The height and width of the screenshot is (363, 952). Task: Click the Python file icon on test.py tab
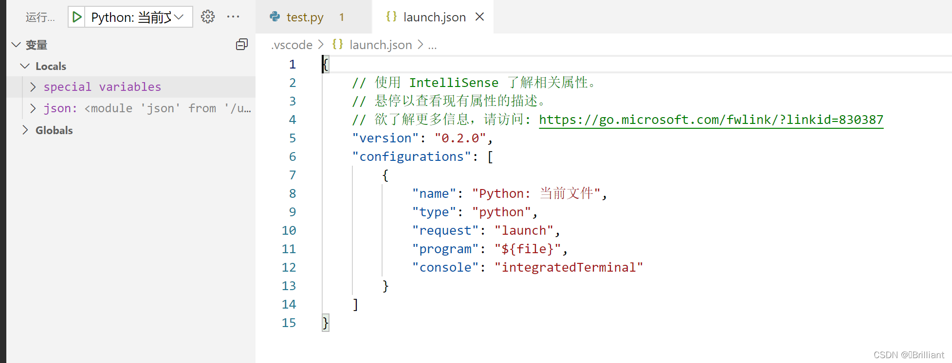pyautogui.click(x=275, y=17)
